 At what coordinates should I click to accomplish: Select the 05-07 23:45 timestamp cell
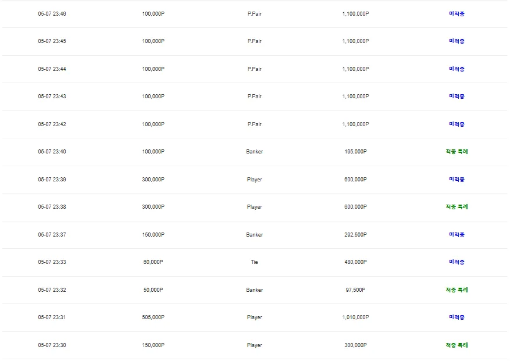52,41
